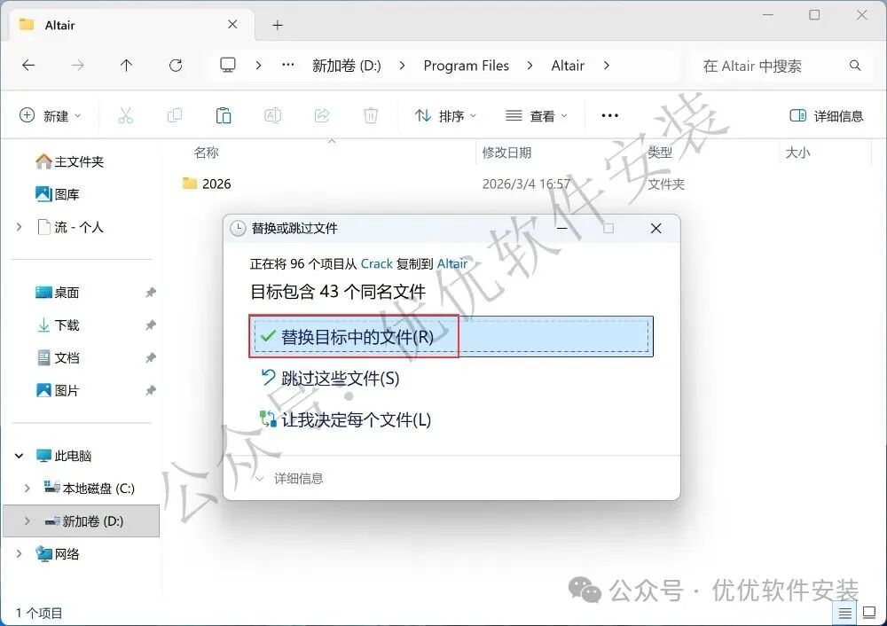Expand the 流 - 个人 tree node
This screenshot has width=887, height=626.
[x=20, y=227]
